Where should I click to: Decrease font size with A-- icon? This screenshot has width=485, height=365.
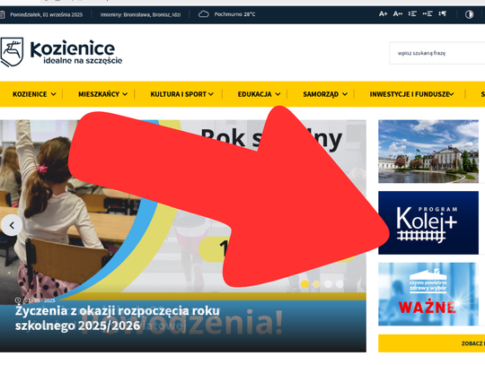tap(398, 13)
